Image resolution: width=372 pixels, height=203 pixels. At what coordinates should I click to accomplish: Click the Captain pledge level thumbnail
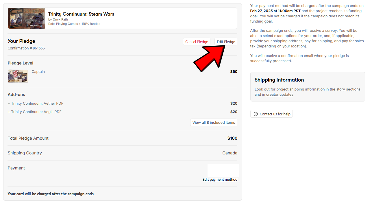coord(18,76)
